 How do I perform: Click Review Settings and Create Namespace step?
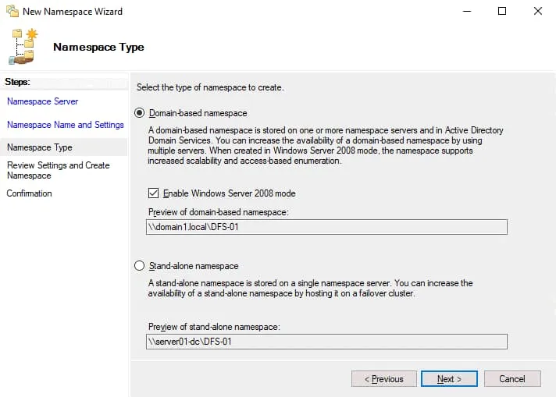pos(58,170)
